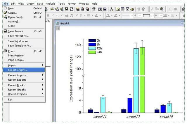Select Print Preview menu entry

(24, 56)
